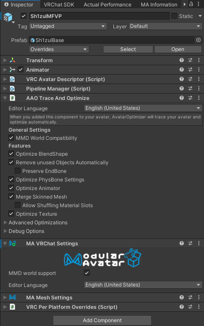Switch to the Actual Performance tab
204x326 pixels.
(x=107, y=5)
